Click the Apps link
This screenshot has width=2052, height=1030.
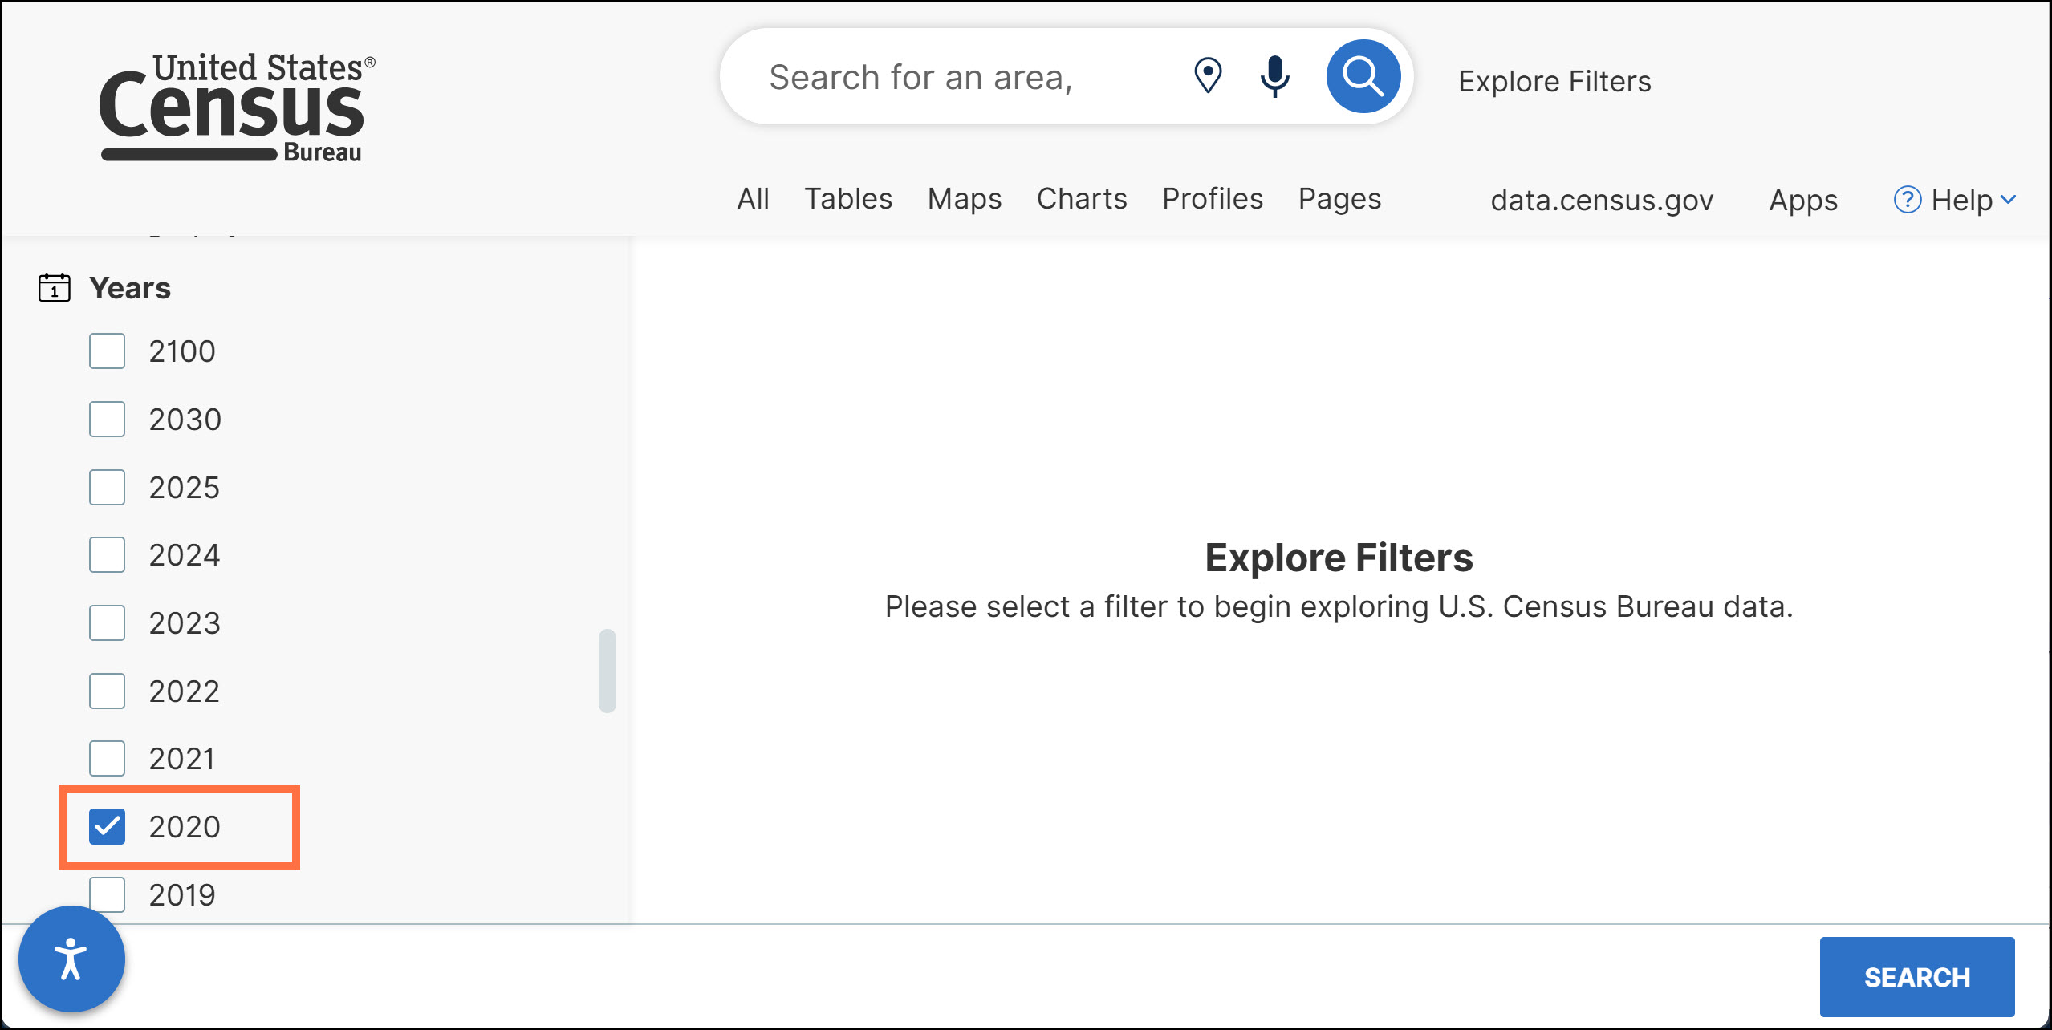[1803, 200]
